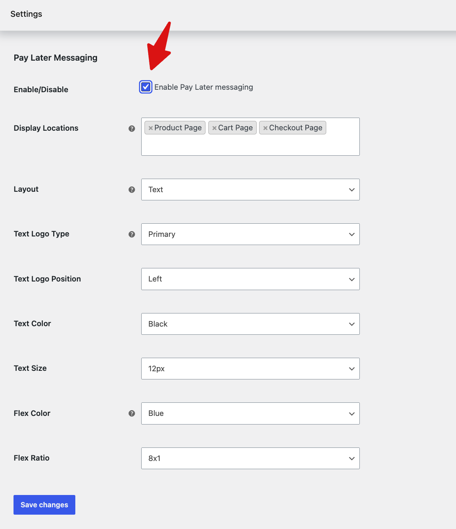Click the Text Logo Type help icon
This screenshot has width=456, height=529.
point(132,234)
